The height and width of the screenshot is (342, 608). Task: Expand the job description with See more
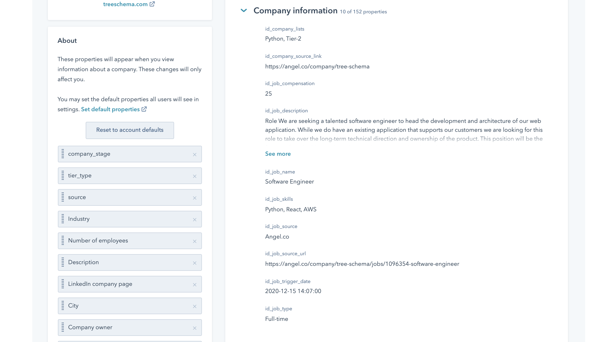coord(278,153)
